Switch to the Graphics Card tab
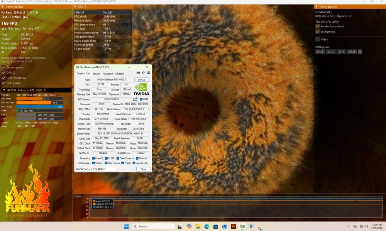Screen dimensions: 386x231 [x=83, y=73]
